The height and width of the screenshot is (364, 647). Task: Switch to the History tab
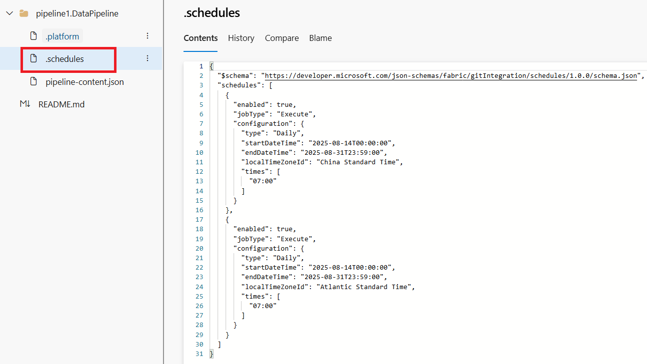click(x=241, y=38)
